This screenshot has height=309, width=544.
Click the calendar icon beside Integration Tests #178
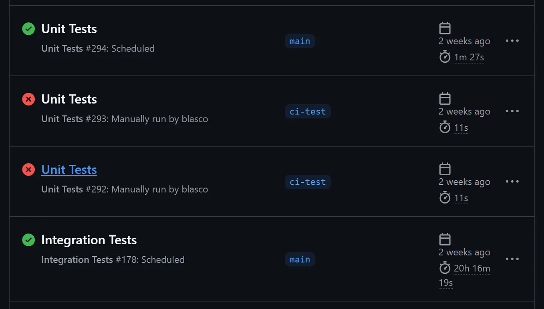[445, 238]
